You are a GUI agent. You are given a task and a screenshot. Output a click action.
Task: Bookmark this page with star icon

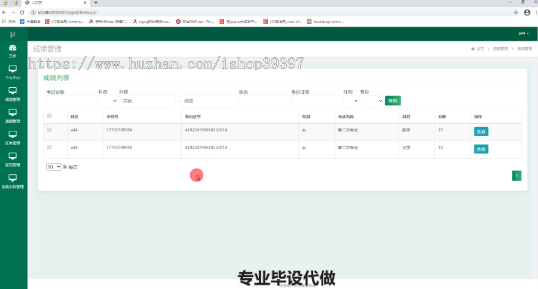click(516, 13)
